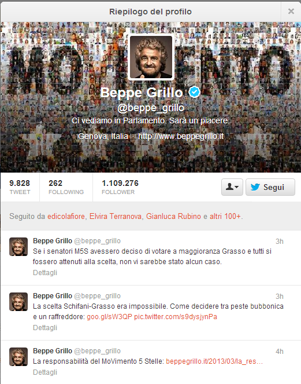Viewport: 301px width, 384px height.
Task: Click the verified badge next to Beppe Grillo
Action: (195, 92)
